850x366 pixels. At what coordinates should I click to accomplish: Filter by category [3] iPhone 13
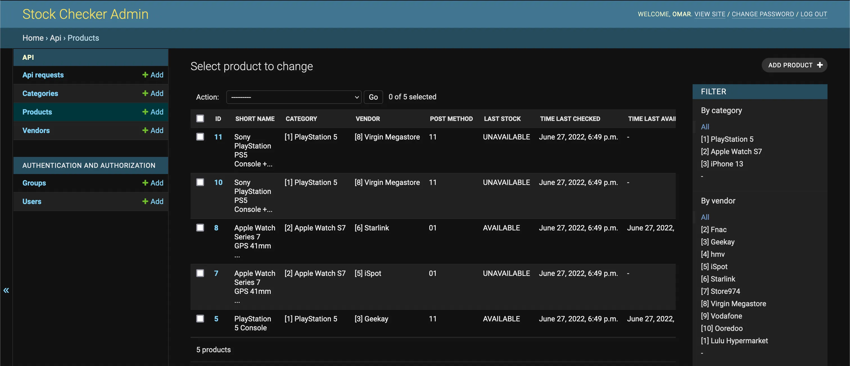click(x=722, y=163)
